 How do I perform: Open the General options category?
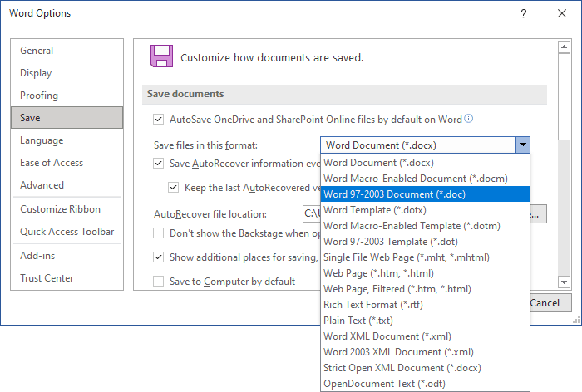pyautogui.click(x=67, y=51)
